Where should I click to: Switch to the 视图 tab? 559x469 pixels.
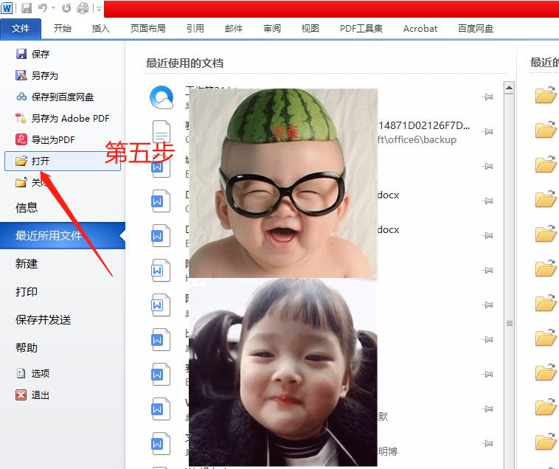coord(310,29)
